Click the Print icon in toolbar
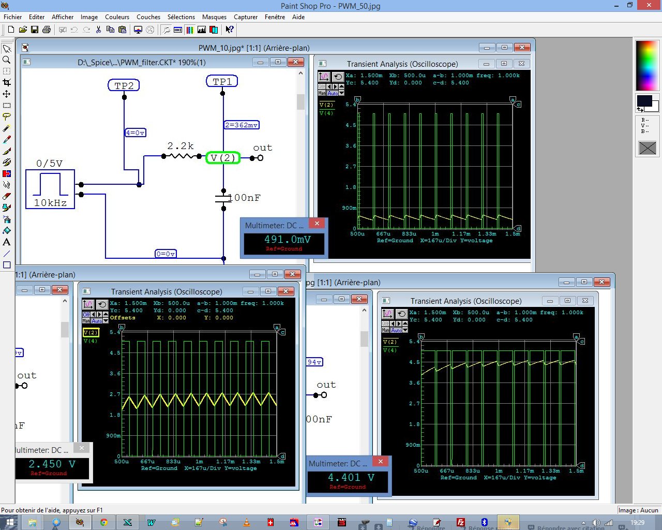The image size is (662, 530). [47, 30]
